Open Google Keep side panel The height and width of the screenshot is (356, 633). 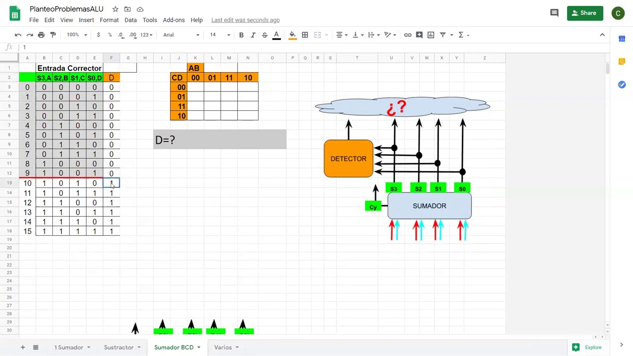click(x=622, y=61)
